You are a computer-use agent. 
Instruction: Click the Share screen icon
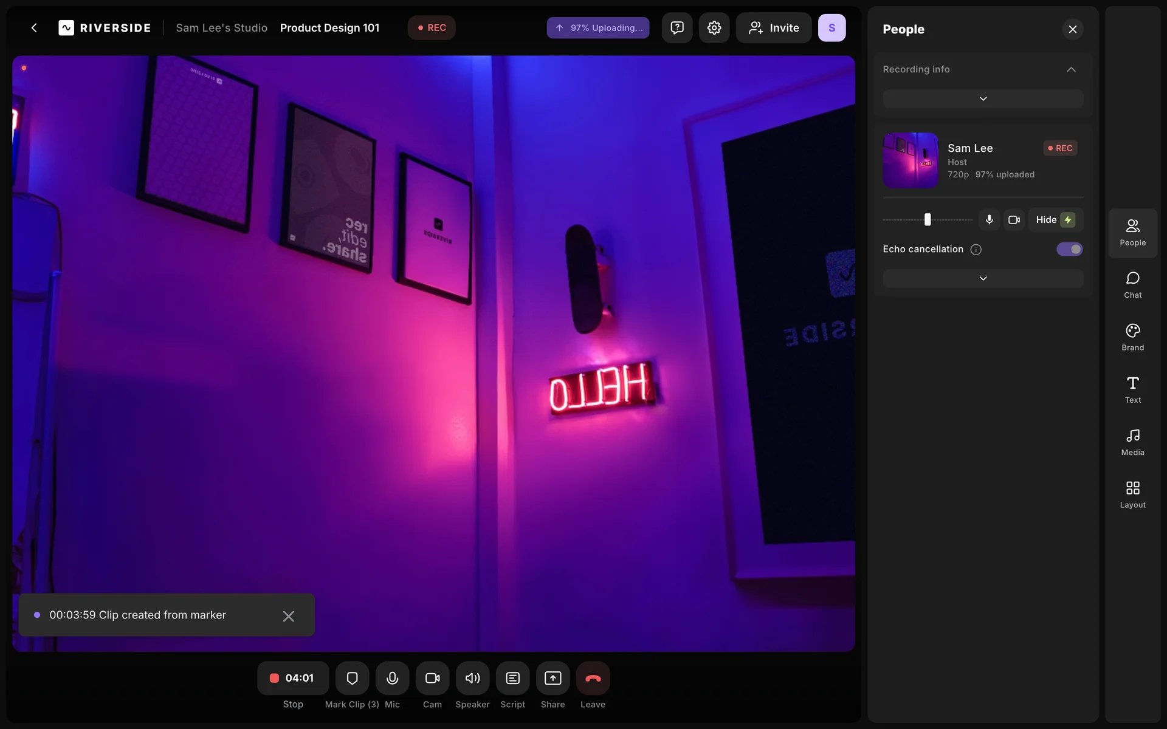coord(553,678)
